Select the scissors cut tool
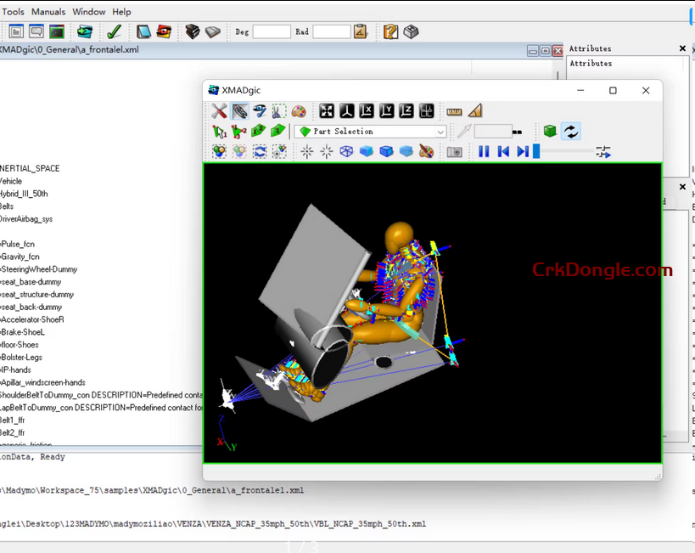 coord(278,111)
